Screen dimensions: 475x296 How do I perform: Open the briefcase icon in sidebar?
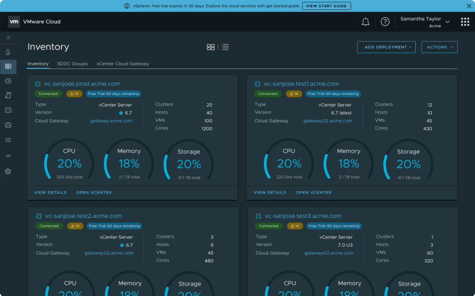point(8,125)
